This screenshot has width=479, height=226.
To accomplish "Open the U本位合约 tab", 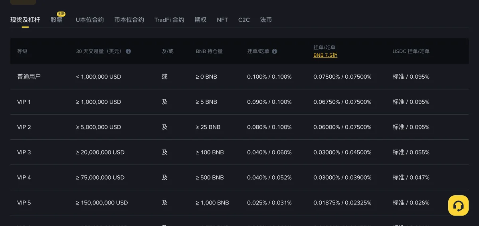I will point(90,20).
